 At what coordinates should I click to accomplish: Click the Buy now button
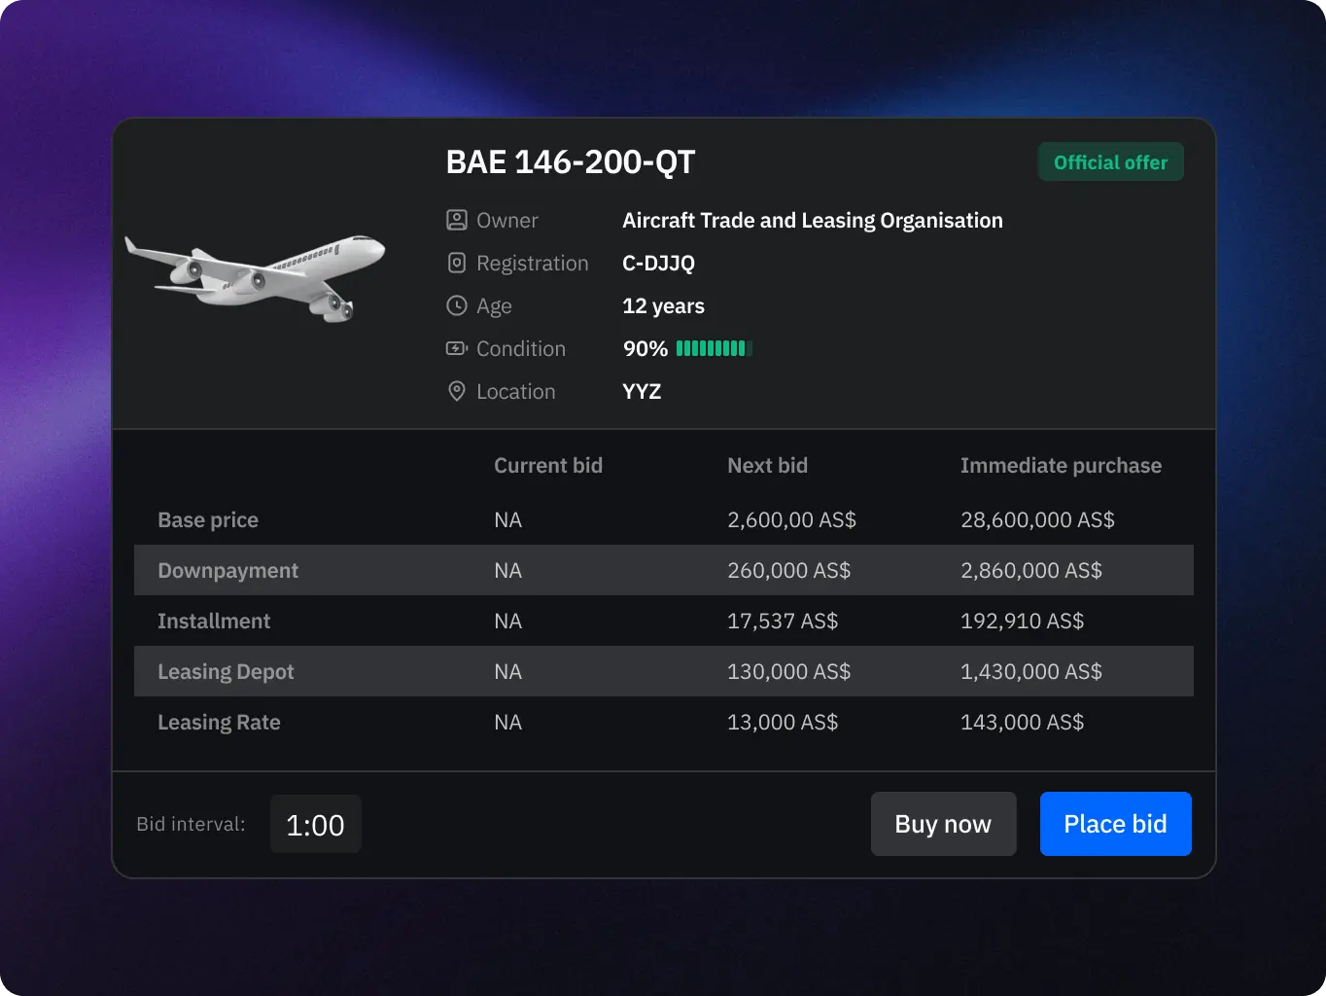[942, 824]
